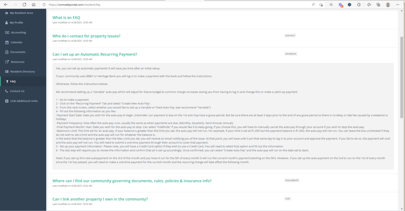Click the Contact Us phone icon
Screen dimensions: 405x211
(7, 91)
